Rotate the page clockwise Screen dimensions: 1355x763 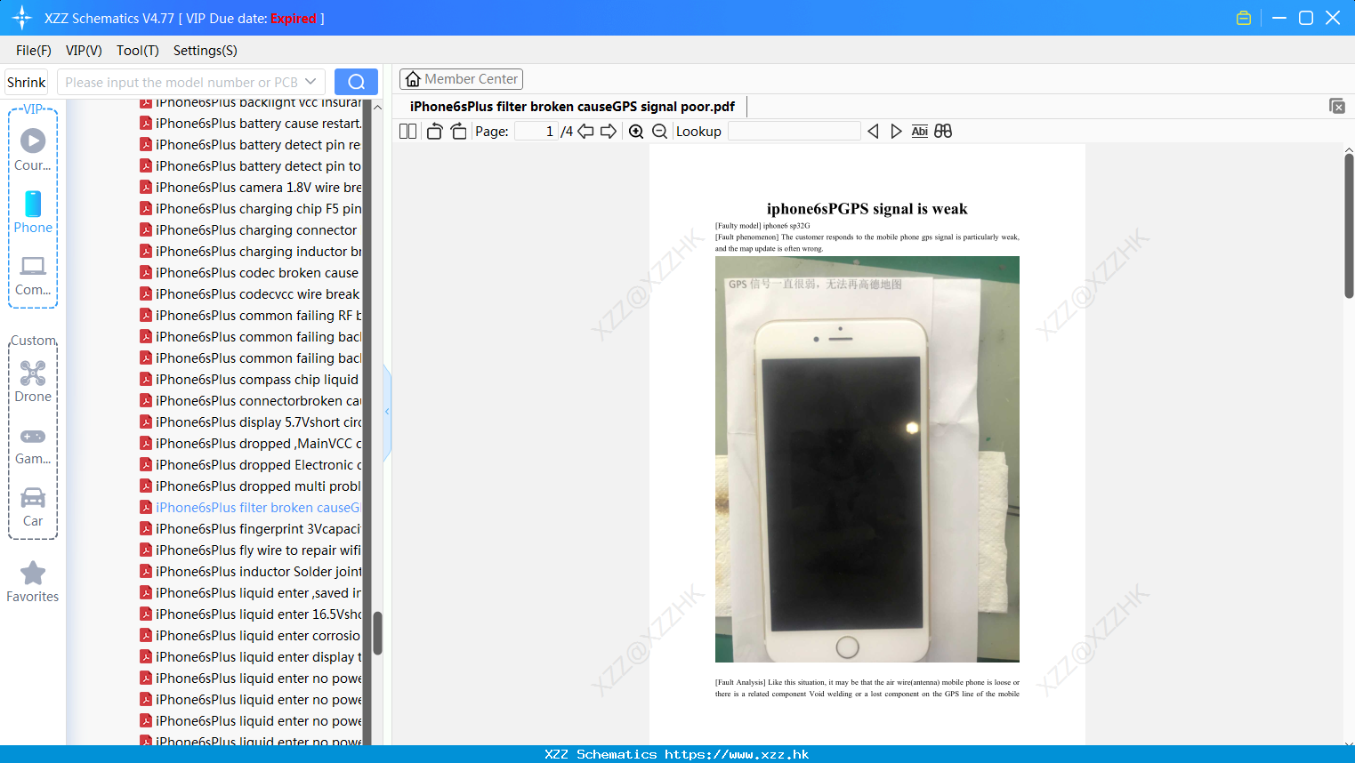458,132
